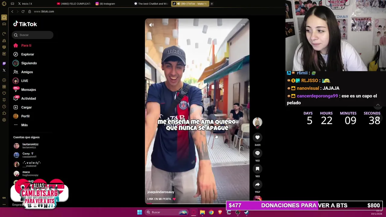Screen dimensions: 386x217
Task: Open Opera sidebar history clock icon
Action: [4, 107]
